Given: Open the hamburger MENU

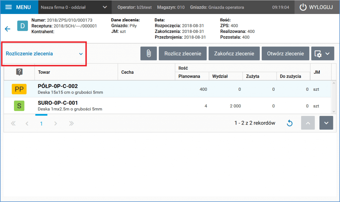Looking at the screenshot, I should (x=19, y=7).
